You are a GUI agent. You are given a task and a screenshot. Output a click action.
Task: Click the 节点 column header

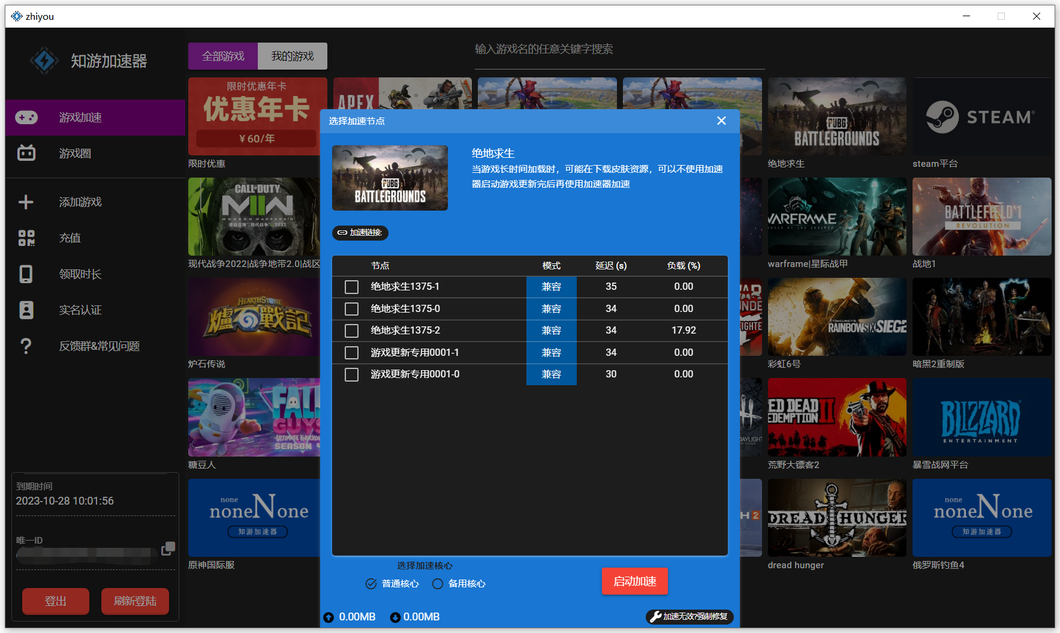(x=380, y=266)
